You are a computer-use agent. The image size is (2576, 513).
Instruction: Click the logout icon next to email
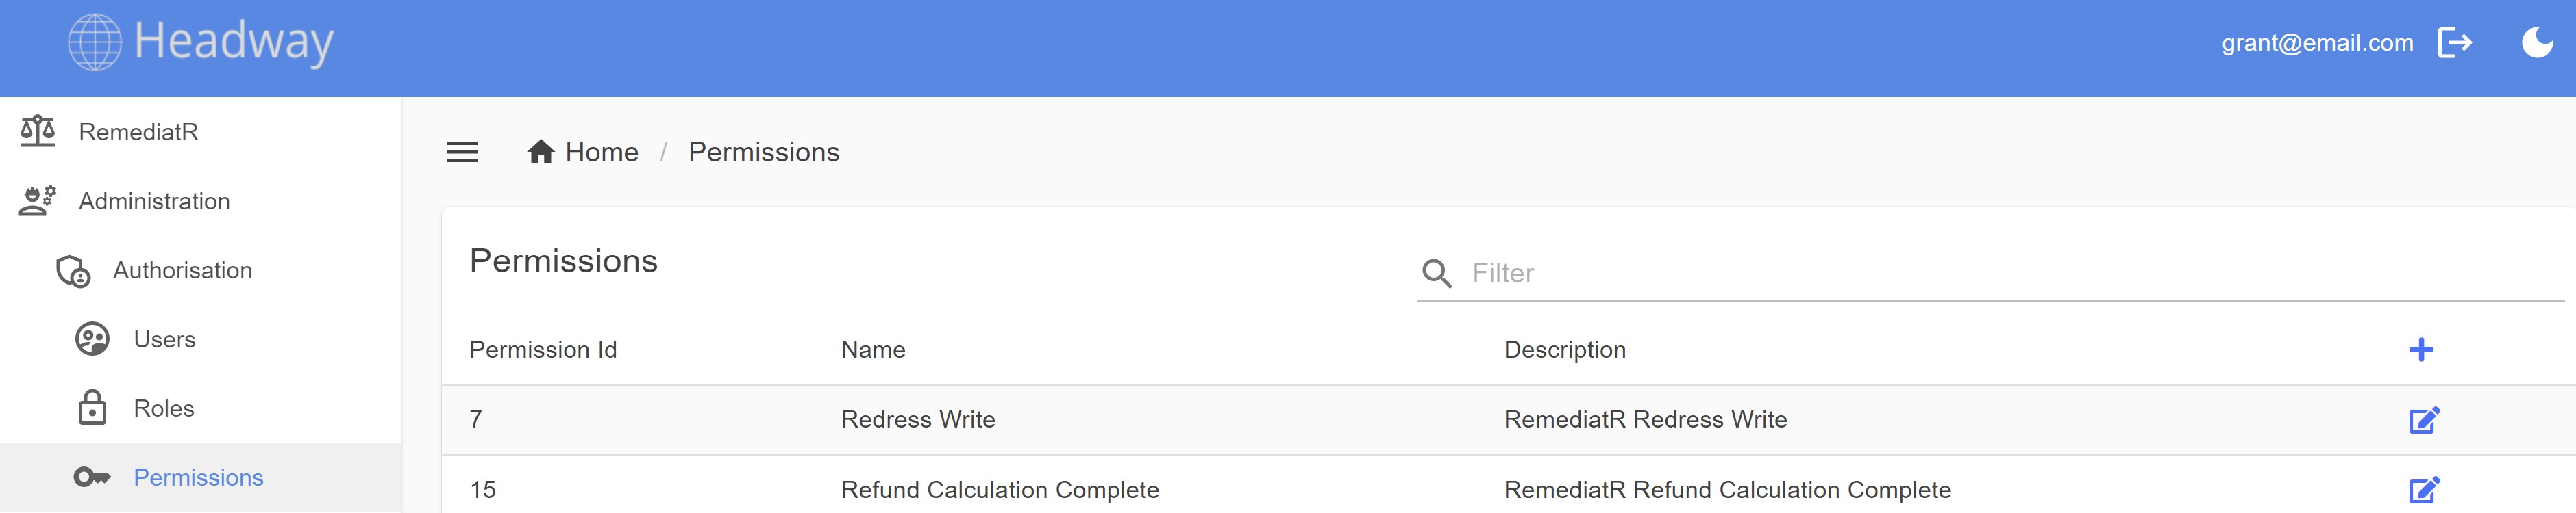(2454, 42)
